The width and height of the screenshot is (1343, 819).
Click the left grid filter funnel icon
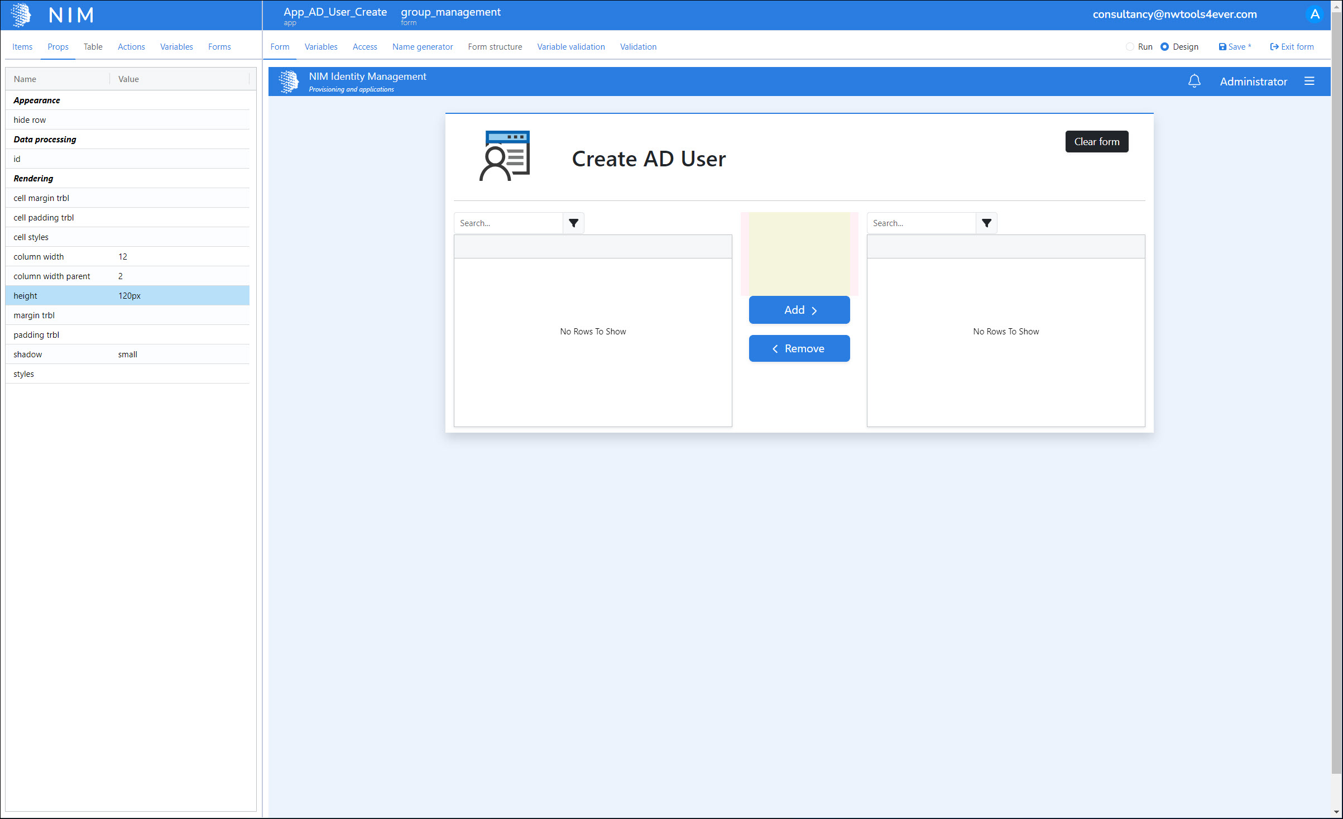point(573,223)
